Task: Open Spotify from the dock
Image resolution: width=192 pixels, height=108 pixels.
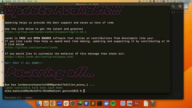Action: click(x=113, y=103)
